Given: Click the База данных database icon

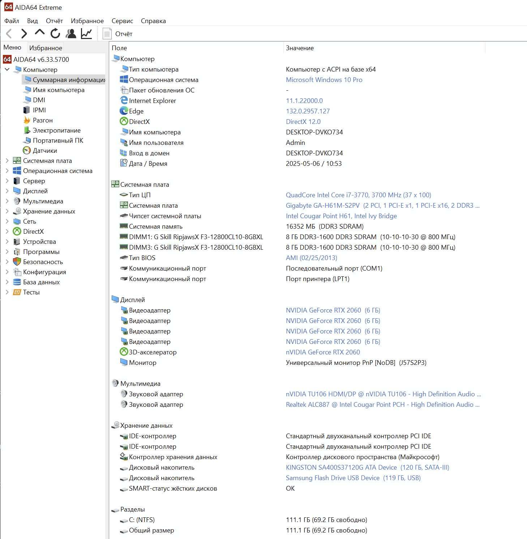Looking at the screenshot, I should click(x=17, y=282).
